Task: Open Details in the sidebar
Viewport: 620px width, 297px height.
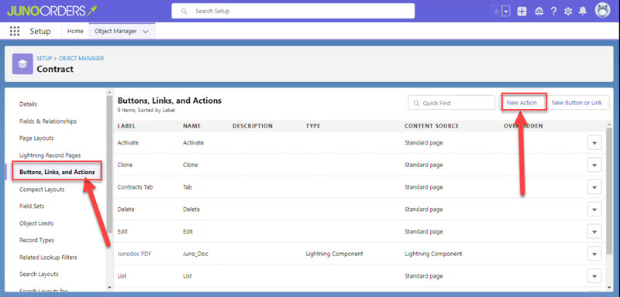Action: pyautogui.click(x=28, y=104)
